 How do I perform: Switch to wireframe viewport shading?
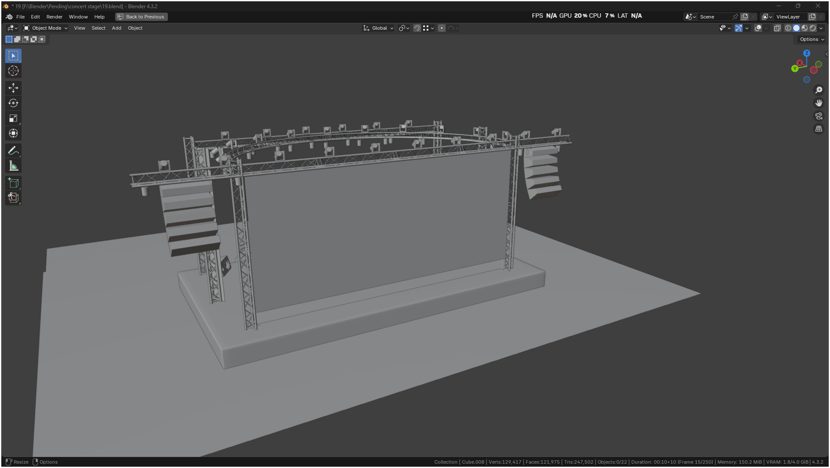(788, 28)
